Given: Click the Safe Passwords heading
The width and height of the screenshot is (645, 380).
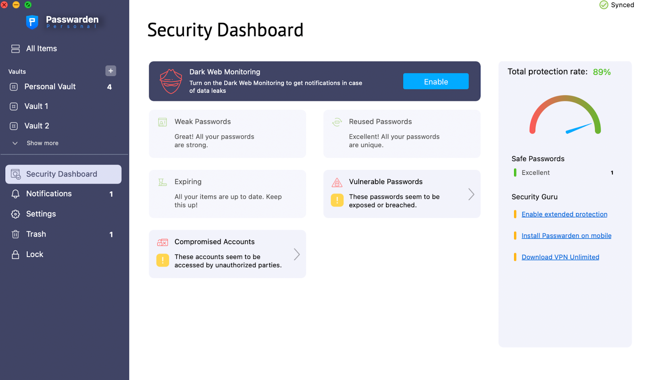Looking at the screenshot, I should 538,159.
